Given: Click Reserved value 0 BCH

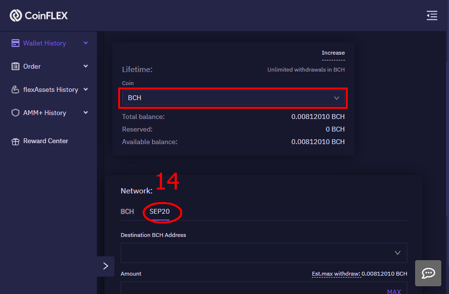Looking at the screenshot, I should (x=335, y=129).
